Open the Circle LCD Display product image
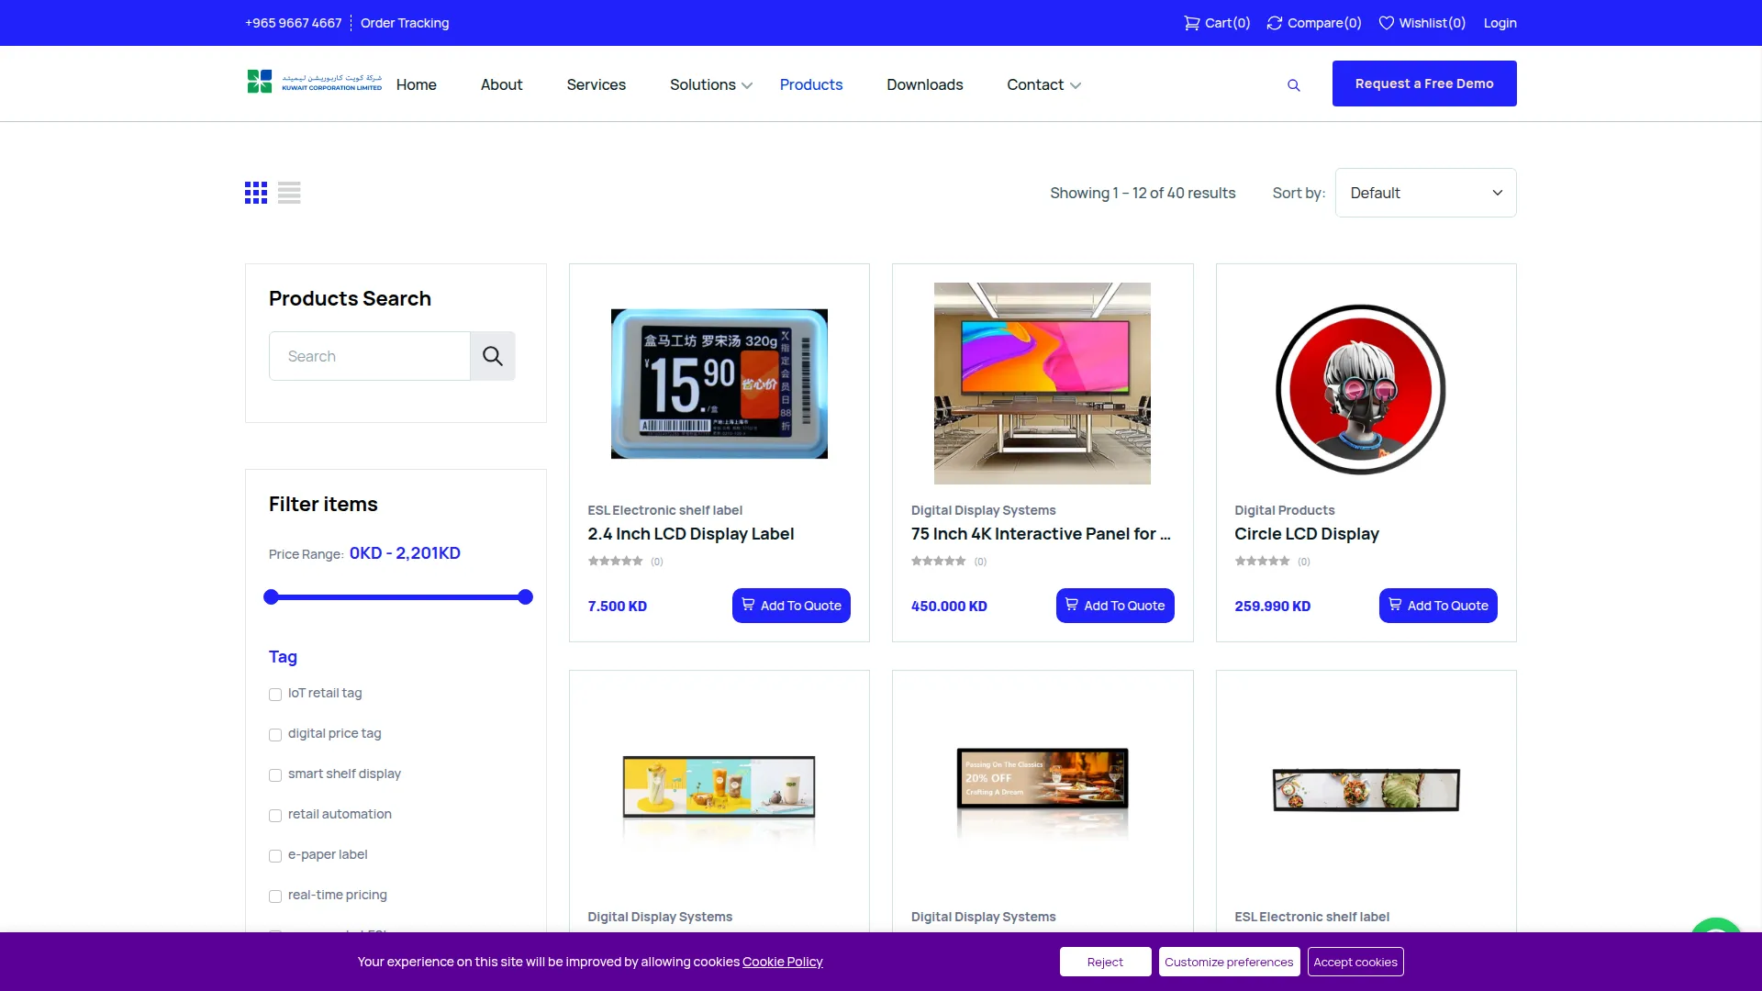The width and height of the screenshot is (1762, 991). (x=1361, y=389)
